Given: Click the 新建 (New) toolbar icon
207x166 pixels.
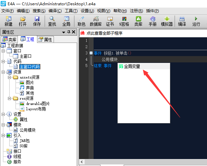Looking at the screenshot, I should tap(8, 21).
